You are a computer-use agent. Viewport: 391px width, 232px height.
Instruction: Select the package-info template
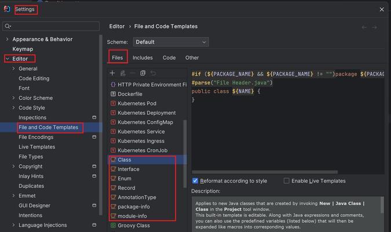pos(134,206)
